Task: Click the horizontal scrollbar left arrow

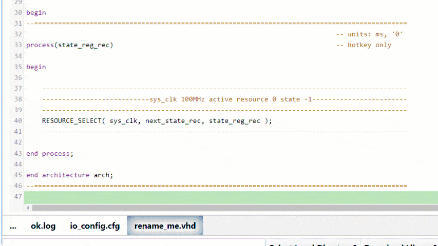Action: click(28, 208)
